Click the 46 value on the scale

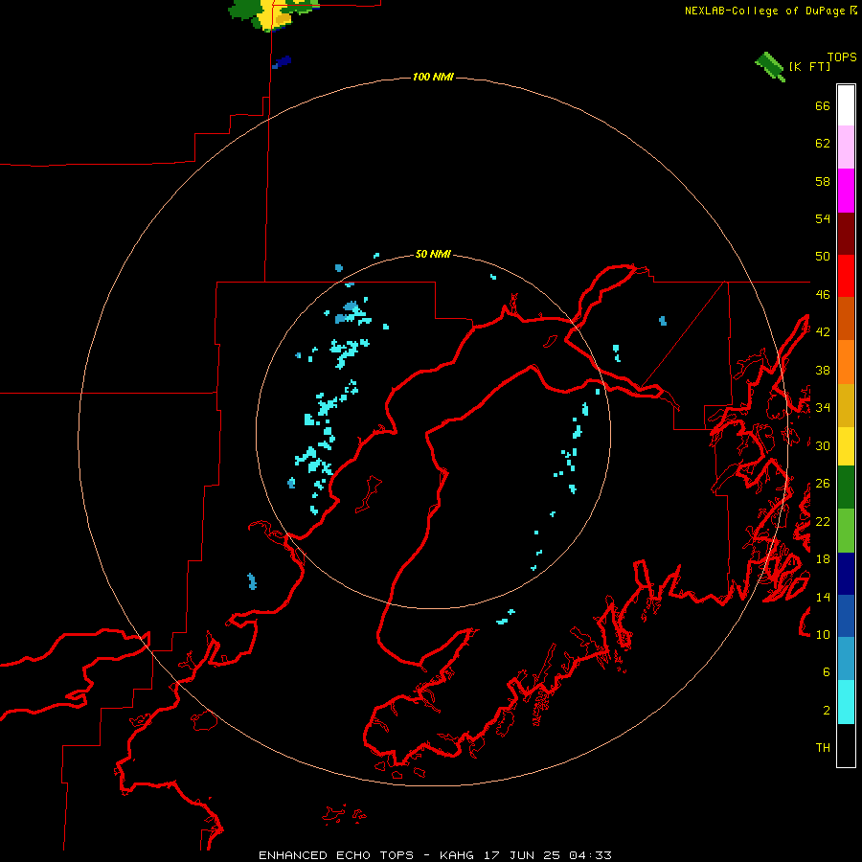coord(823,295)
